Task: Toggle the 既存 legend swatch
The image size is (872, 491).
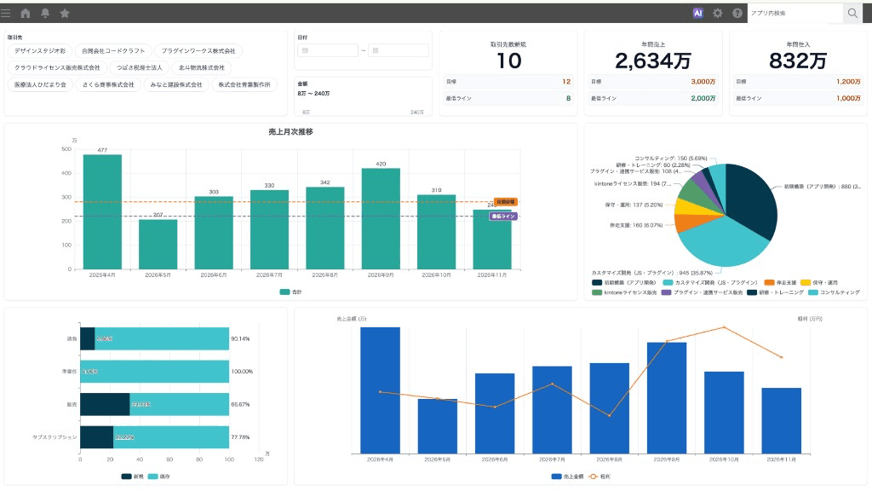Action: click(159, 477)
